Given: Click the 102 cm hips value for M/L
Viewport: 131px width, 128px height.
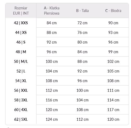Looking at the screenshot, I should (x=113, y=62).
